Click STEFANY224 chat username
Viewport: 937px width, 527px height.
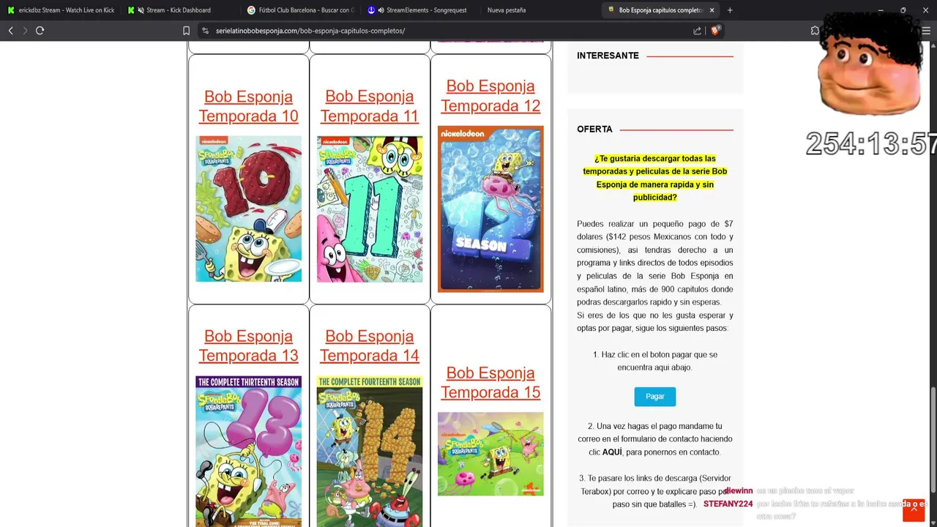pyautogui.click(x=728, y=504)
